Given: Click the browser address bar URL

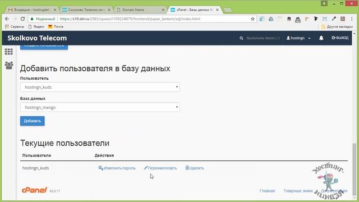Looking at the screenshot, I should pos(130,19).
